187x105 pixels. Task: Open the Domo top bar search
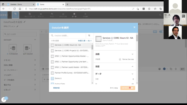(x=160, y=15)
